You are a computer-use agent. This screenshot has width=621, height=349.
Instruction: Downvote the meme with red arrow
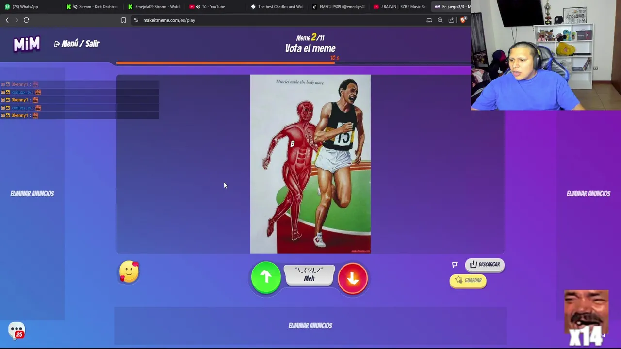pyautogui.click(x=353, y=278)
